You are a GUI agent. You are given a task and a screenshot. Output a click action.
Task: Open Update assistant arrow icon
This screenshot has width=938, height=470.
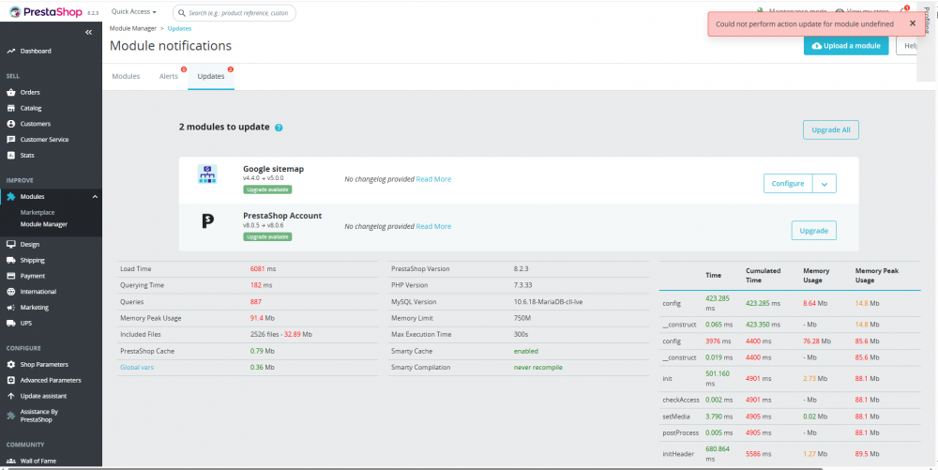click(10, 396)
